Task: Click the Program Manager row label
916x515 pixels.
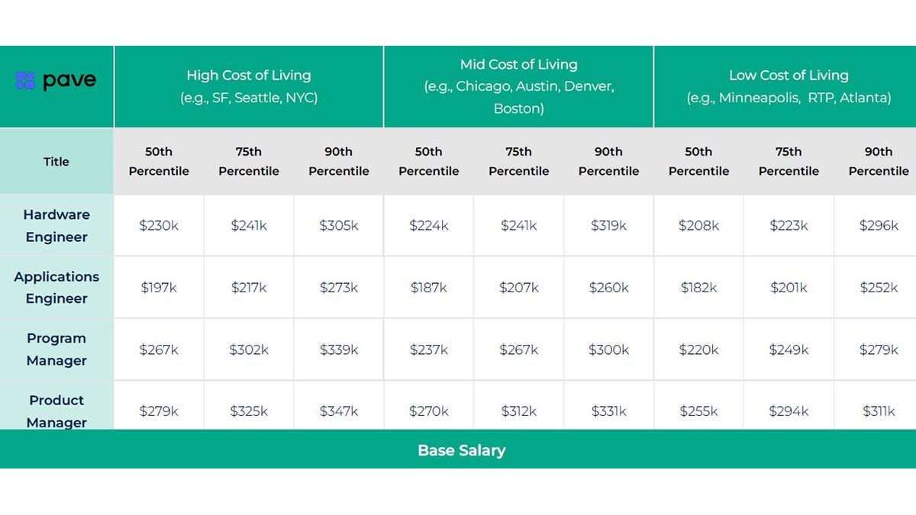Action: click(x=56, y=349)
